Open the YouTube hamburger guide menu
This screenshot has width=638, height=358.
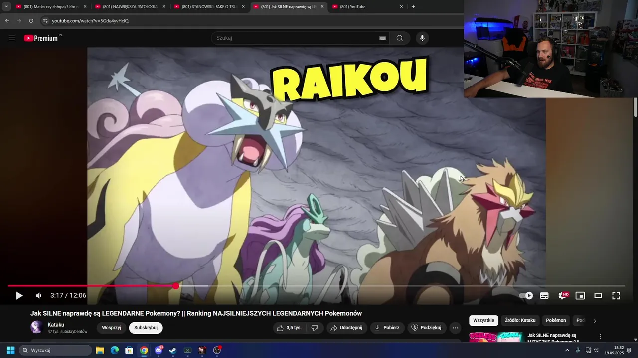coord(12,38)
